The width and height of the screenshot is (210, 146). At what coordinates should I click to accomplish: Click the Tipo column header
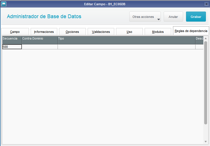coord(127,40)
